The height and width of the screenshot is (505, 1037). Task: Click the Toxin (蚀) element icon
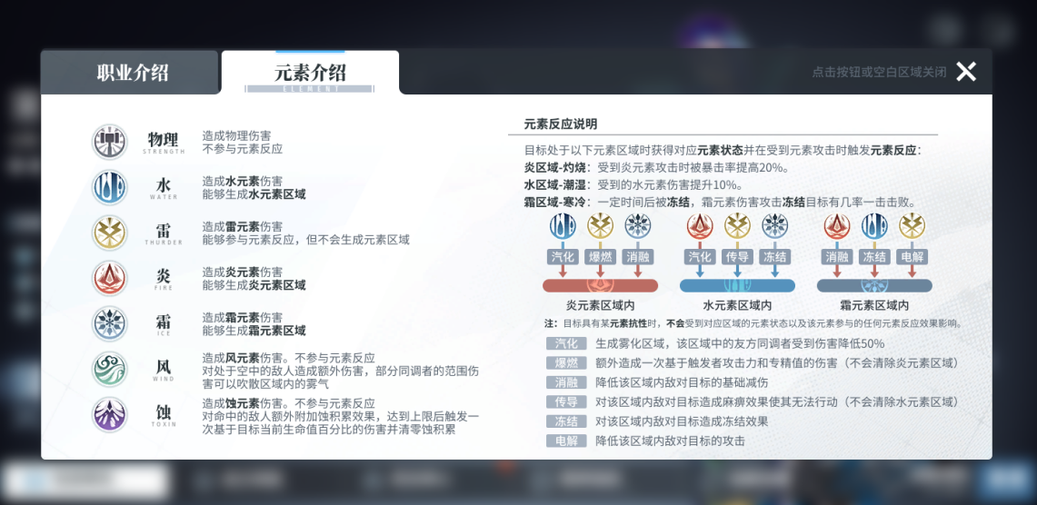[x=110, y=414]
